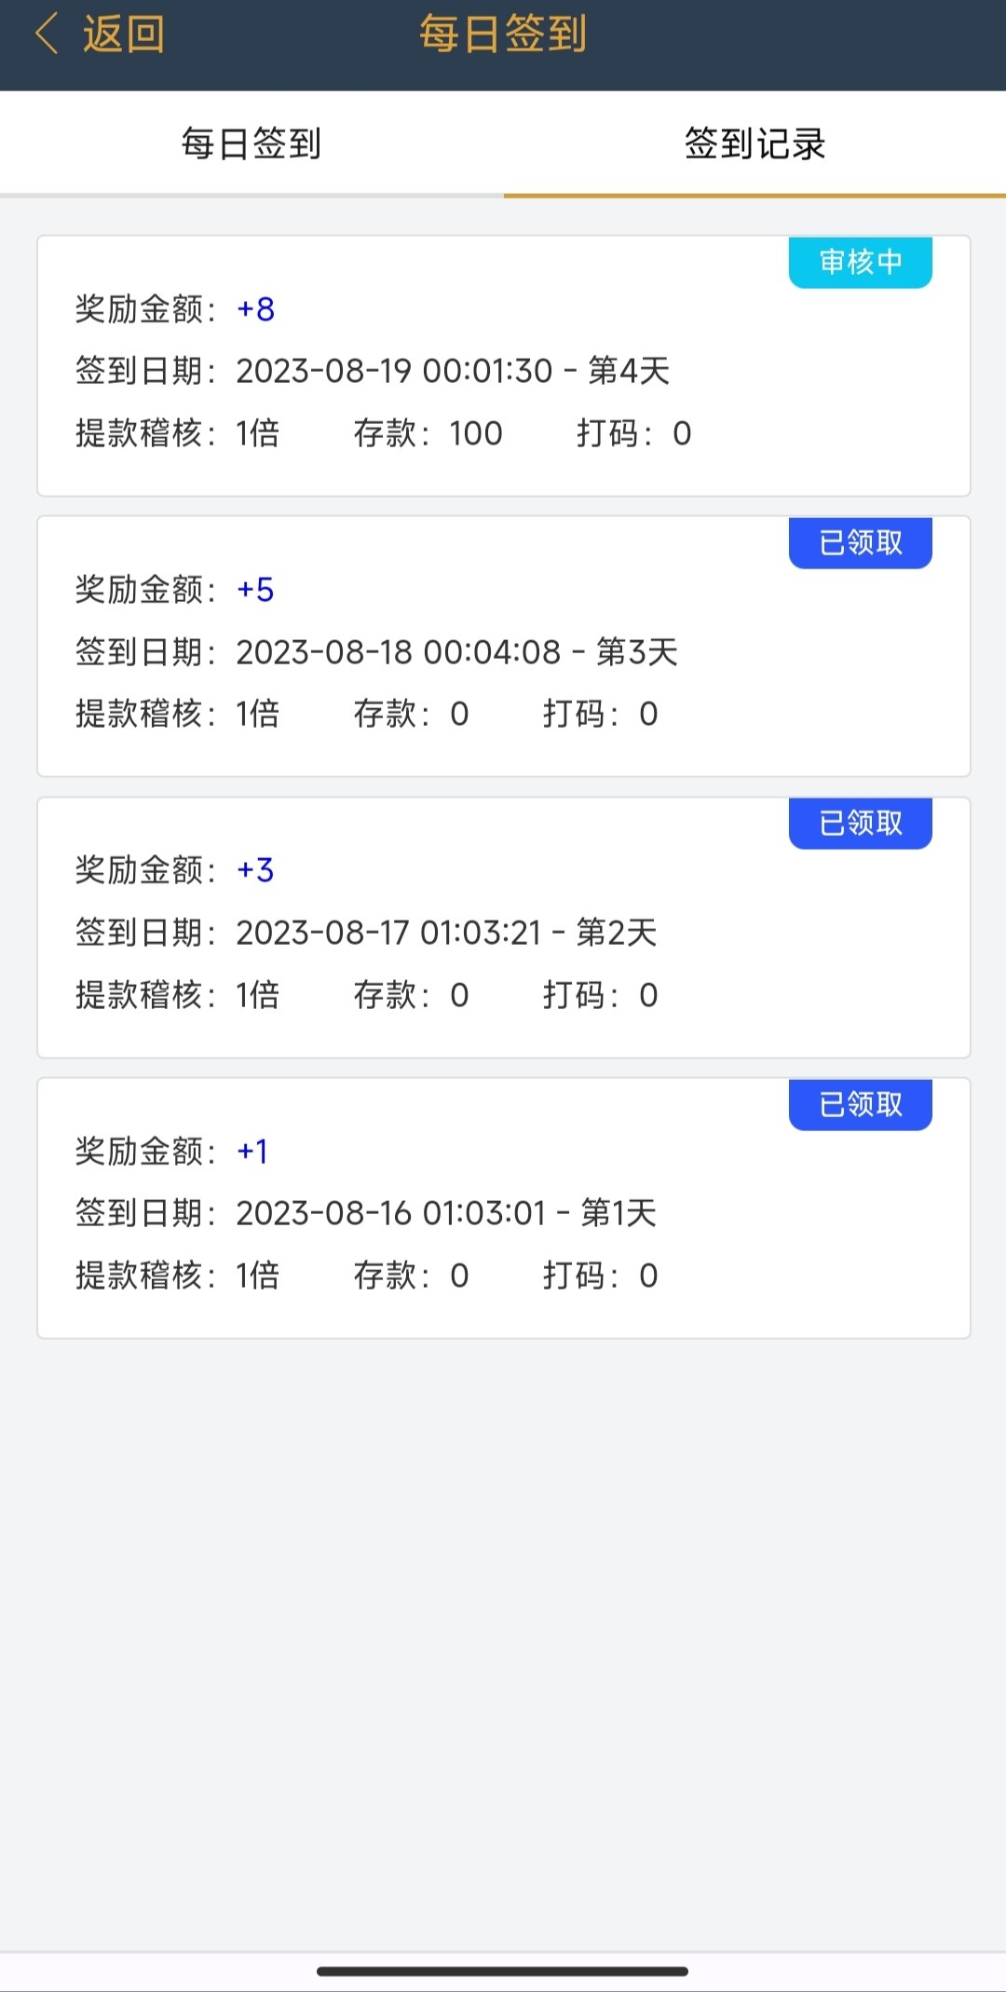Tap 已领取 badge on the +3 record
The width and height of the screenshot is (1006, 1992).
(x=860, y=824)
